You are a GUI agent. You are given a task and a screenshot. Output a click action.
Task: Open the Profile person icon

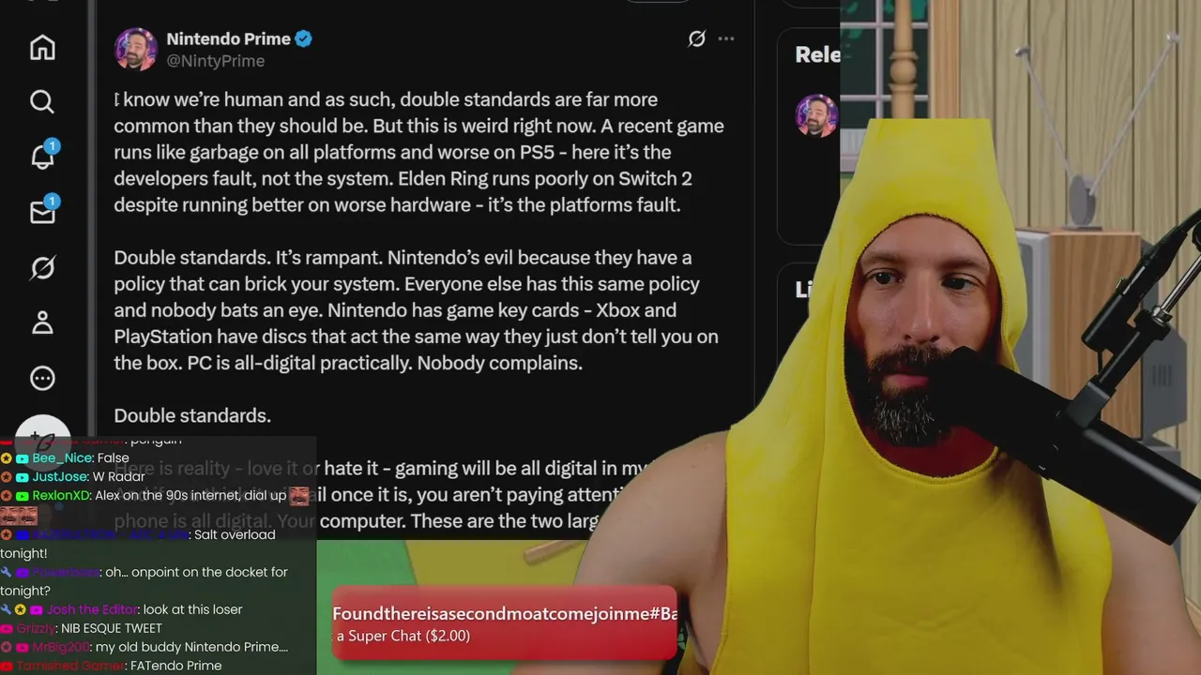(42, 322)
